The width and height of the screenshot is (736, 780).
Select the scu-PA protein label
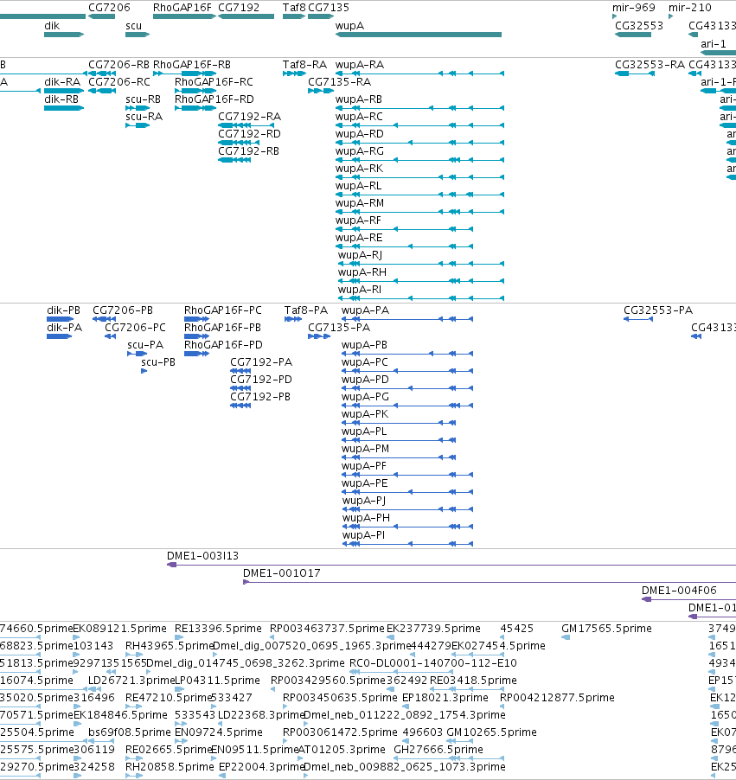[145, 345]
